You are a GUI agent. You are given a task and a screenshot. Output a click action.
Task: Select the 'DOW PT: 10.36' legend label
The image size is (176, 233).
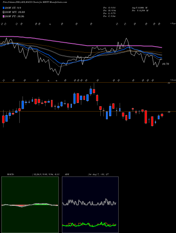14,16
